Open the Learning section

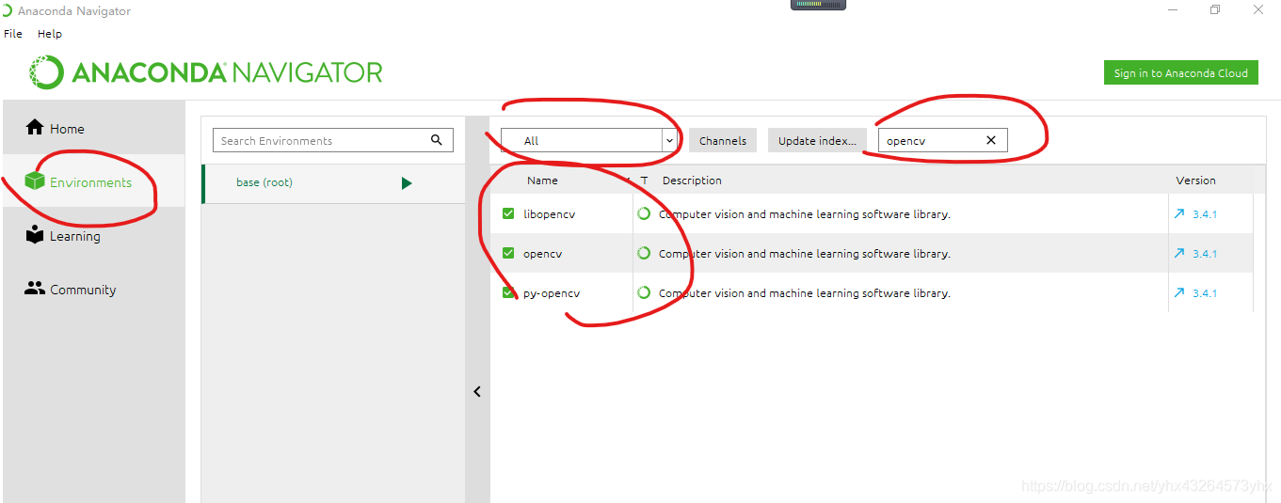94,236
